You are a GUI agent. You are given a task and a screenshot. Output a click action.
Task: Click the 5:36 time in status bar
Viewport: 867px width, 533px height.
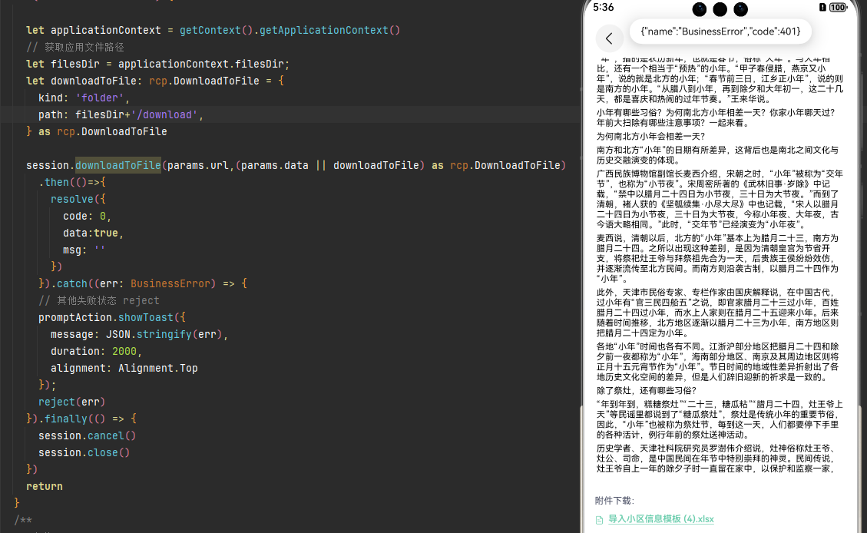[x=604, y=7]
